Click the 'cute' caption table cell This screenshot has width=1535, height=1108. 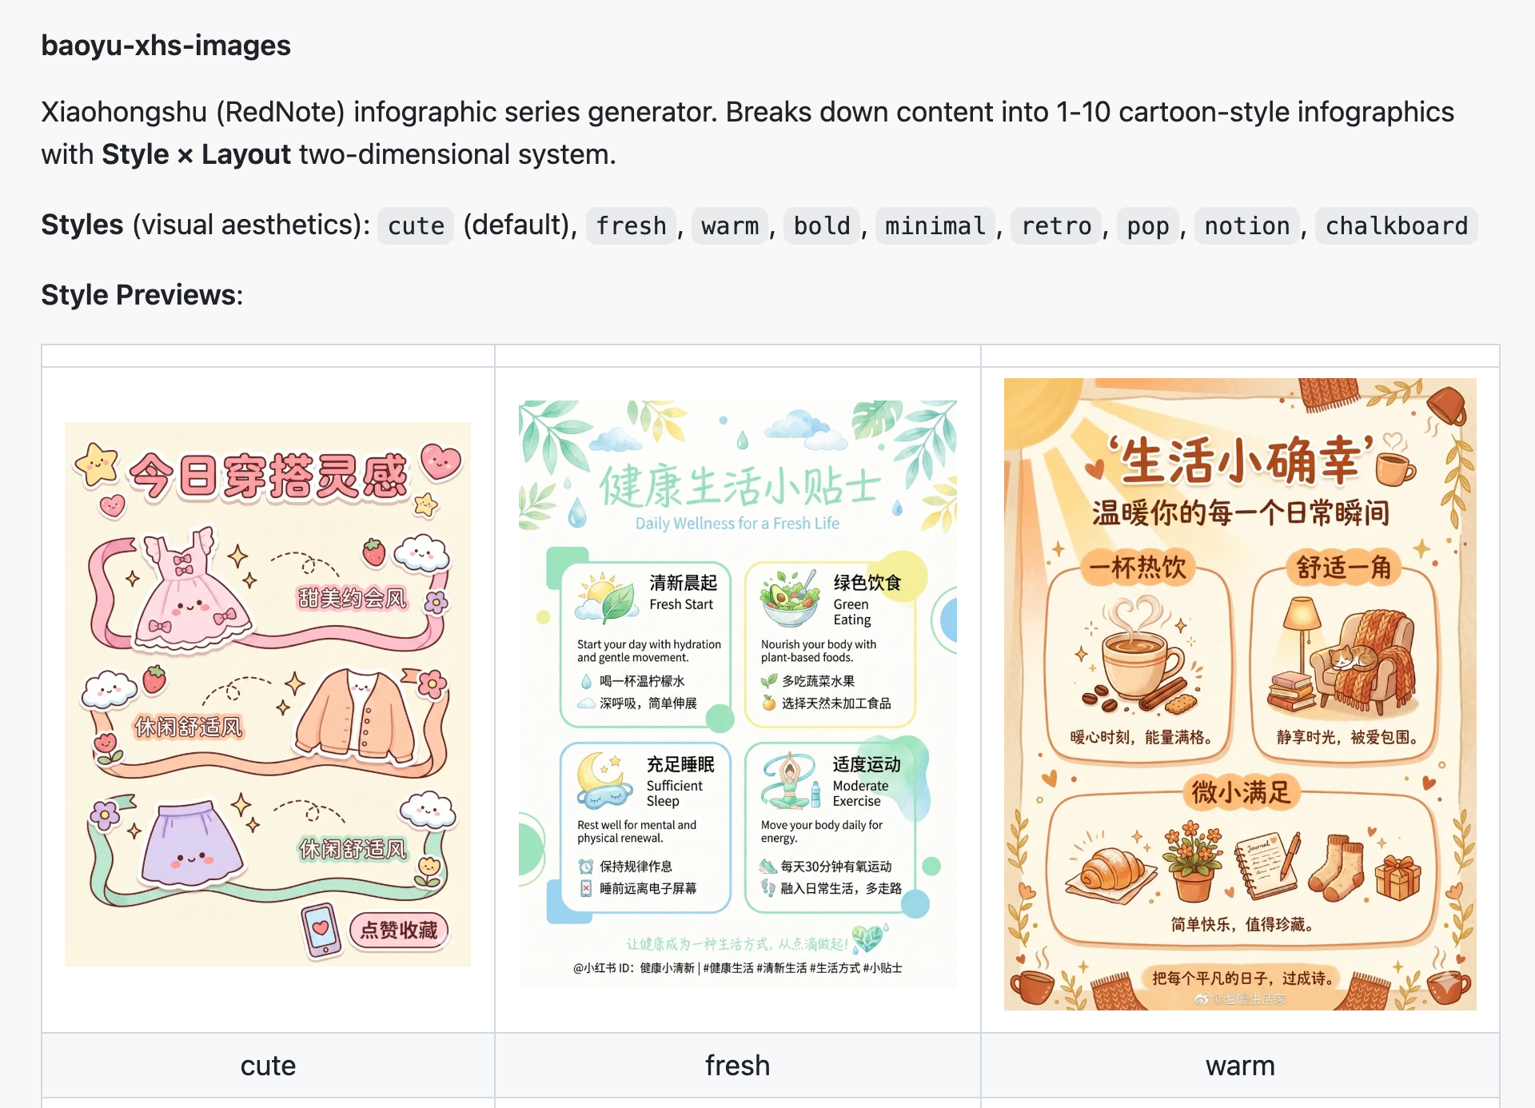[x=268, y=1065]
